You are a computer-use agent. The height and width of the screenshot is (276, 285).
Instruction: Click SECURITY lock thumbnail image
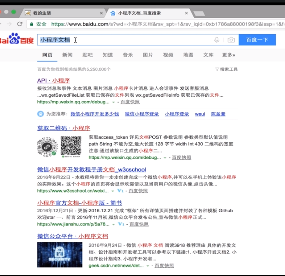pos(60,255)
